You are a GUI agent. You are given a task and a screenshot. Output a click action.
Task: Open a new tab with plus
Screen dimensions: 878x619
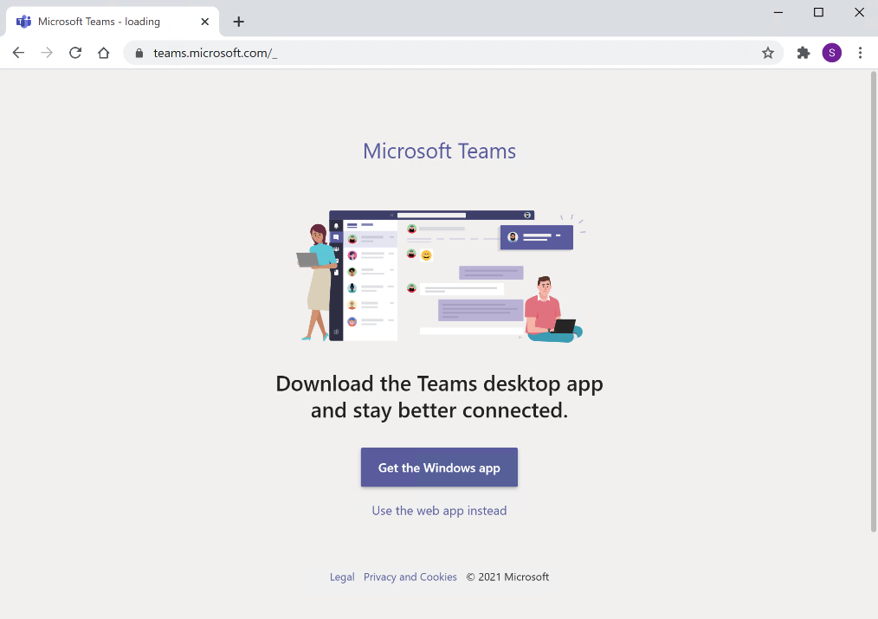238,22
